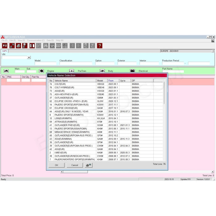Open the VIN dropdown arrow
Image resolution: width=216 pixels, height=216 pixels.
[x=29, y=57]
